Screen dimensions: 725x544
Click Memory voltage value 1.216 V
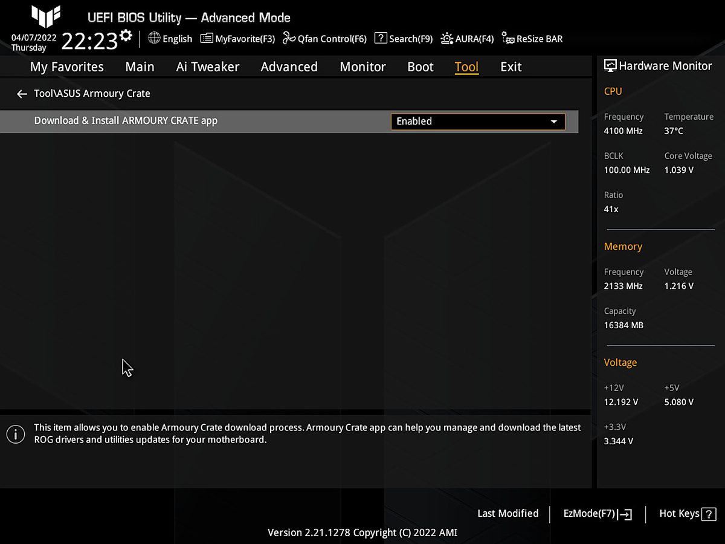tap(679, 287)
